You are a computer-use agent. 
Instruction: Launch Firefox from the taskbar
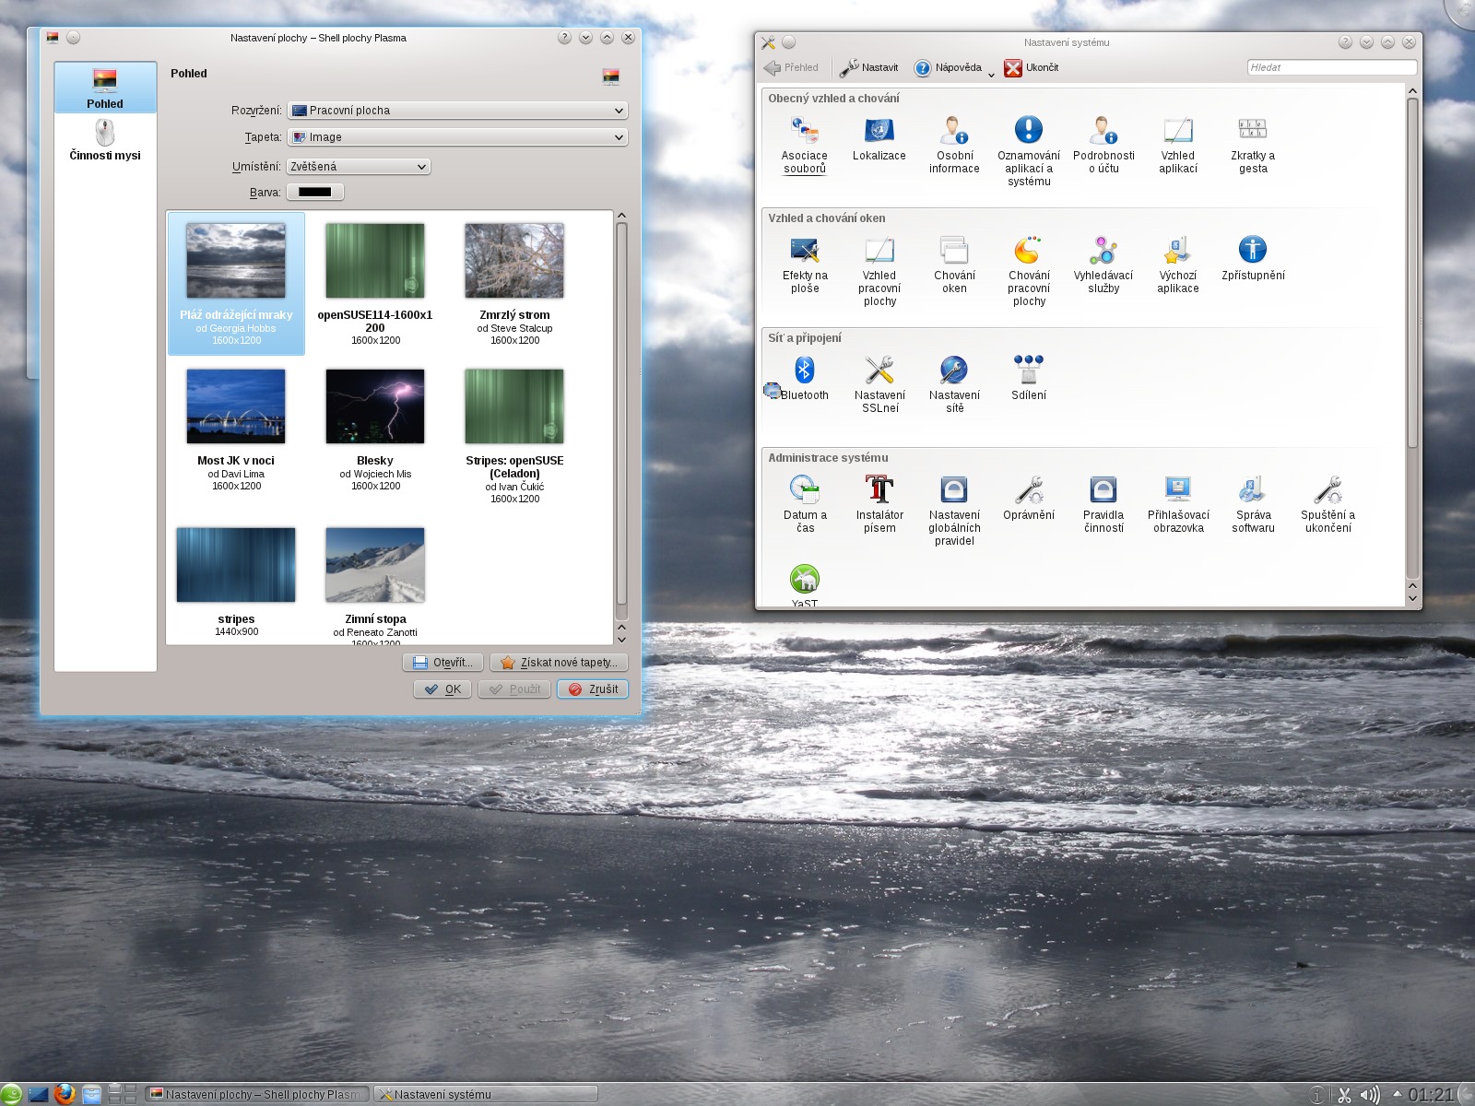pyautogui.click(x=65, y=1094)
